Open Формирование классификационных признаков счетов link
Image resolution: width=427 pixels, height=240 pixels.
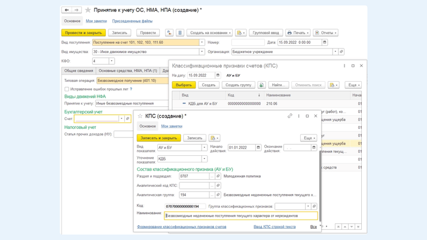(x=181, y=227)
